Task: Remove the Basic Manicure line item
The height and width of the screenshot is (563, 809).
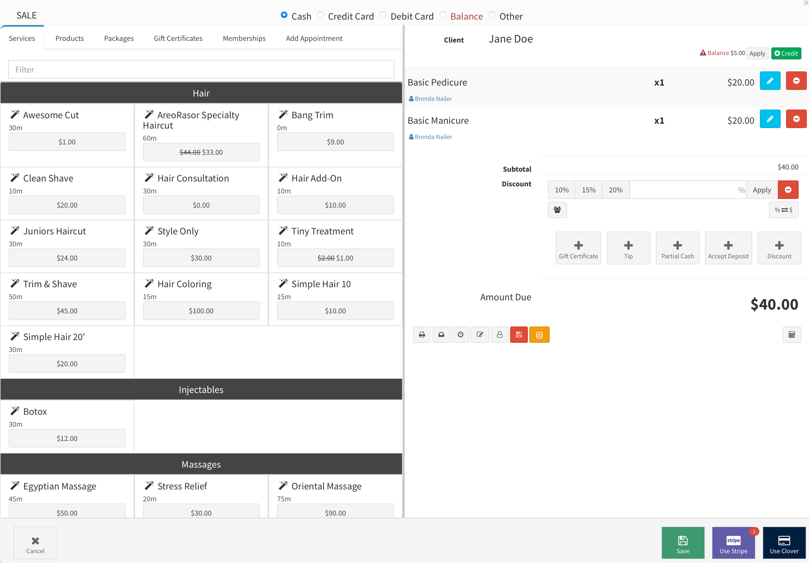Action: click(796, 119)
